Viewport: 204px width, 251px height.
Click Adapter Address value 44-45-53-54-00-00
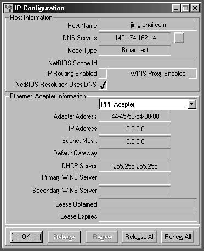click(135, 116)
